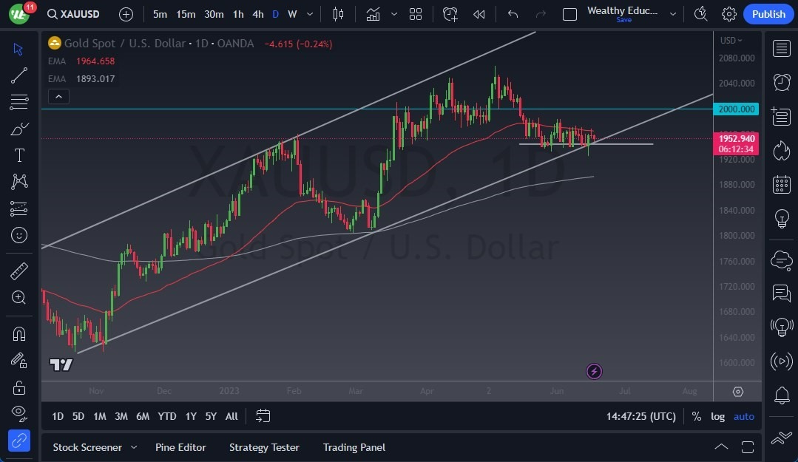Switch to the 4h timeframe
Viewport: 798px width, 462px height.
tap(258, 14)
